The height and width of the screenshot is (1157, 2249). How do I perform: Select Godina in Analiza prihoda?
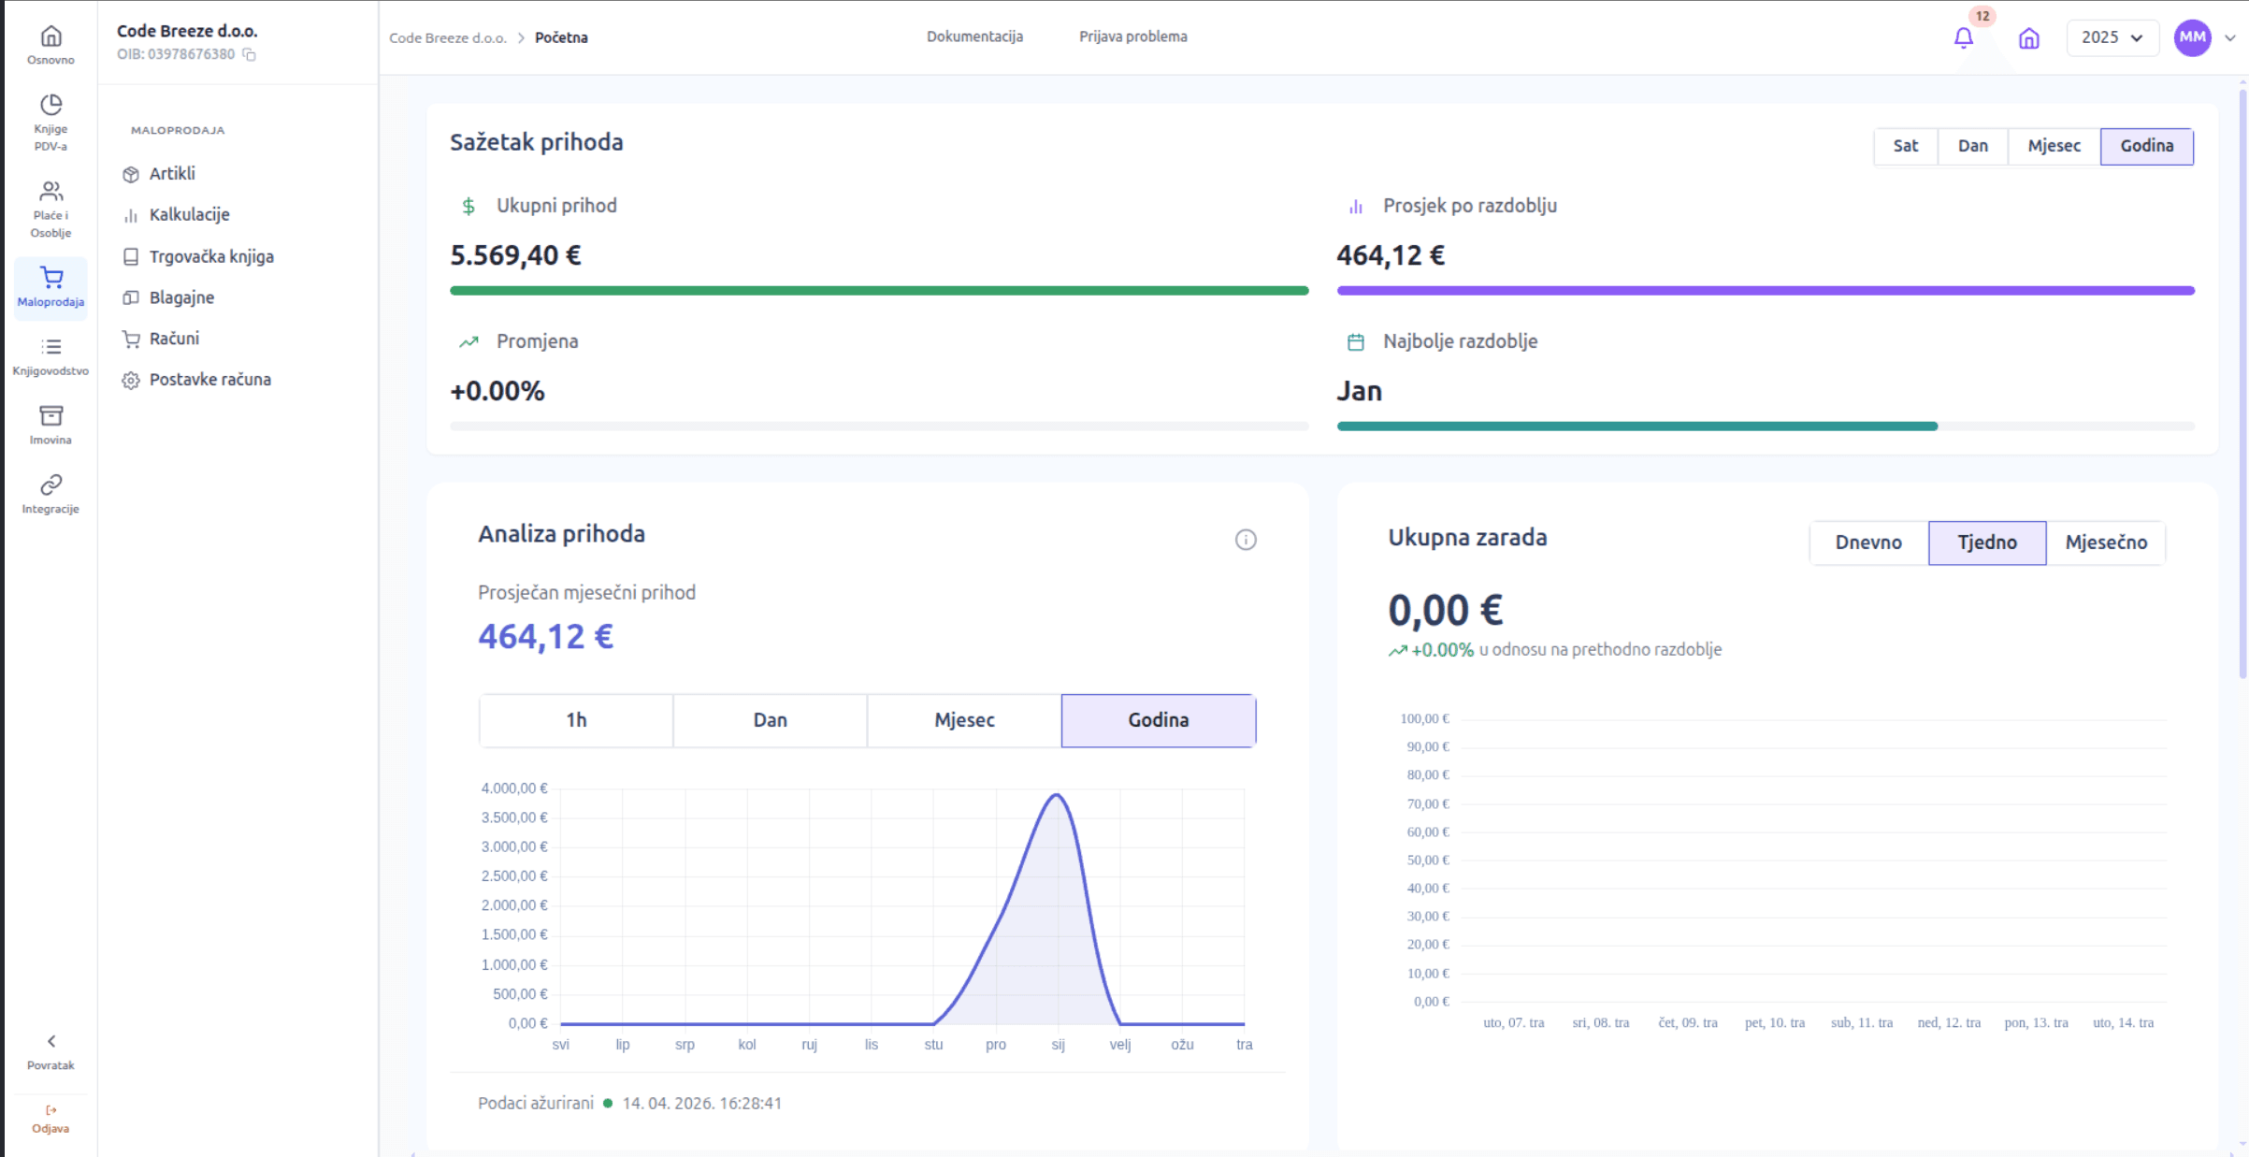pos(1159,720)
